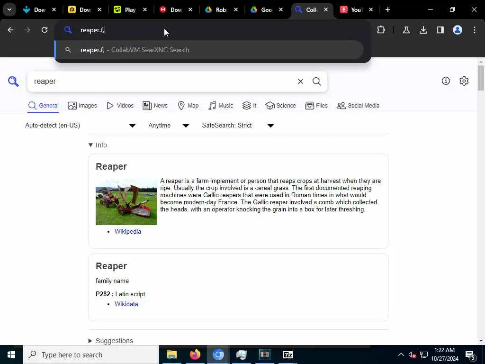Click the page vertical scrollbar thumb
485x364 pixels.
481,78
